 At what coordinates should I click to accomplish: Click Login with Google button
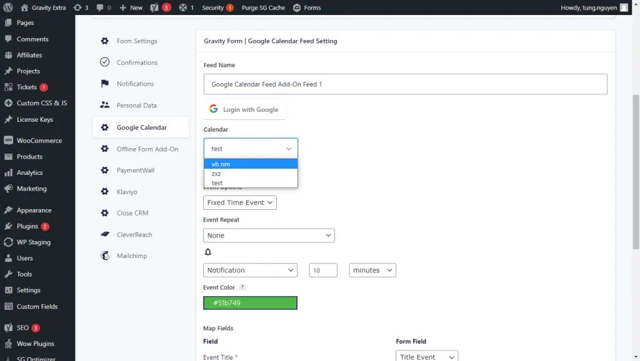pyautogui.click(x=244, y=109)
